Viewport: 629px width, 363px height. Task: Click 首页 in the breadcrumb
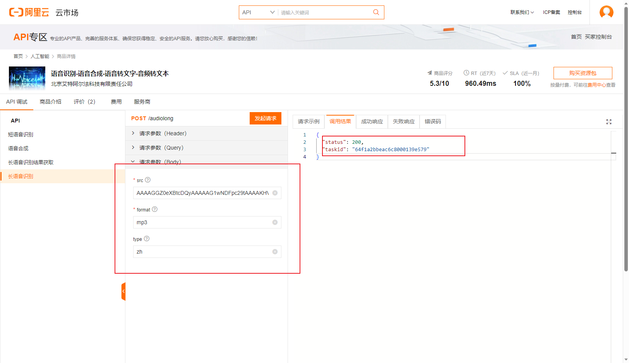coord(18,56)
